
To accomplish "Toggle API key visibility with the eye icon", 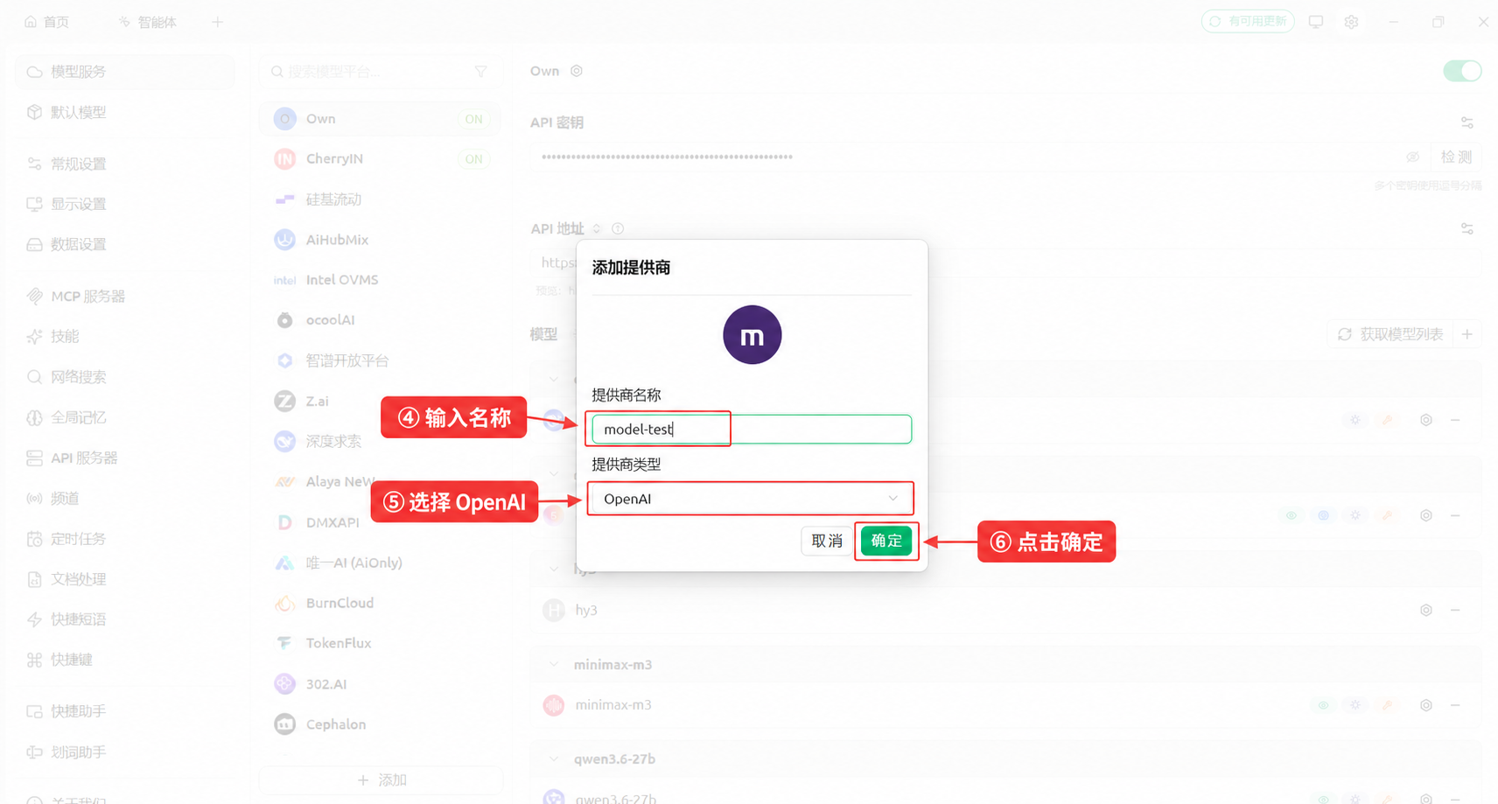I will coord(1412,157).
